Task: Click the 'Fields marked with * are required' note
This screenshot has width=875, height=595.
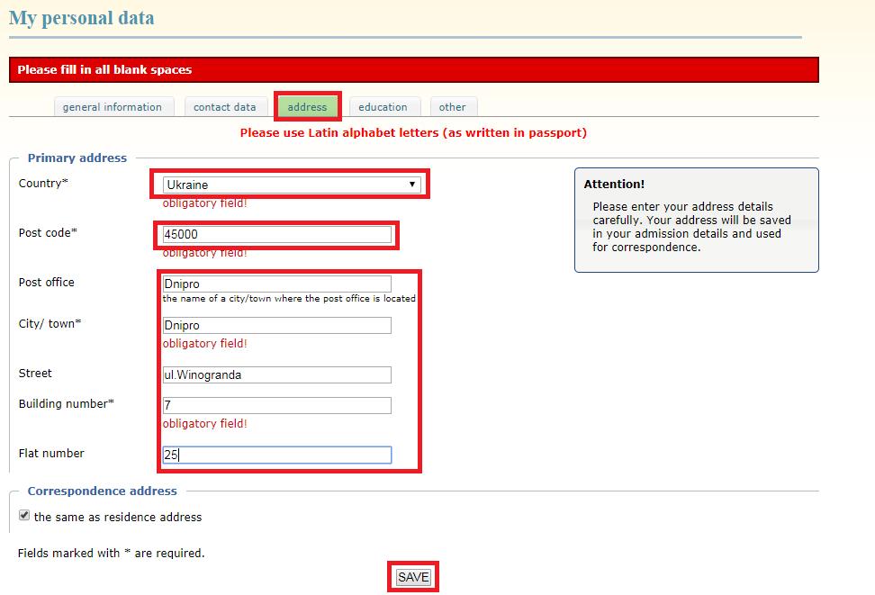Action: [x=111, y=553]
